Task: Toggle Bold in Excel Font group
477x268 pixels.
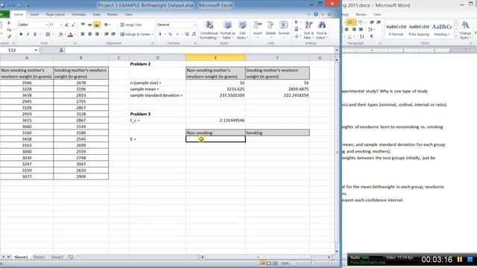Action: point(21,34)
